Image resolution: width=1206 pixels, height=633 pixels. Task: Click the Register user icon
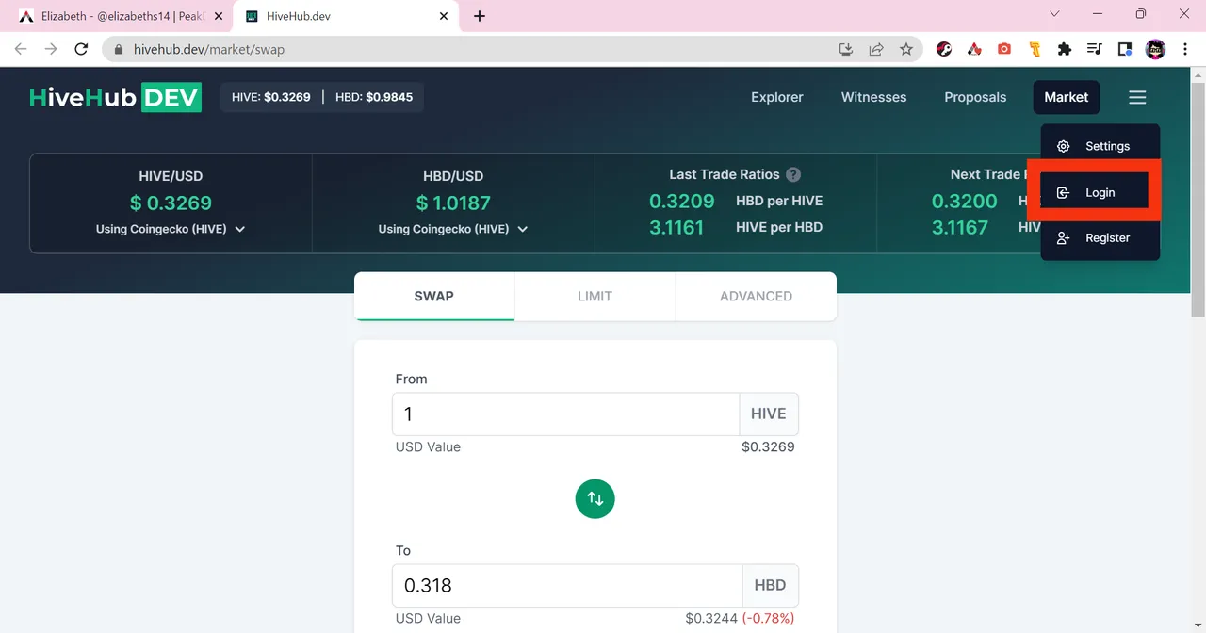[1064, 238]
